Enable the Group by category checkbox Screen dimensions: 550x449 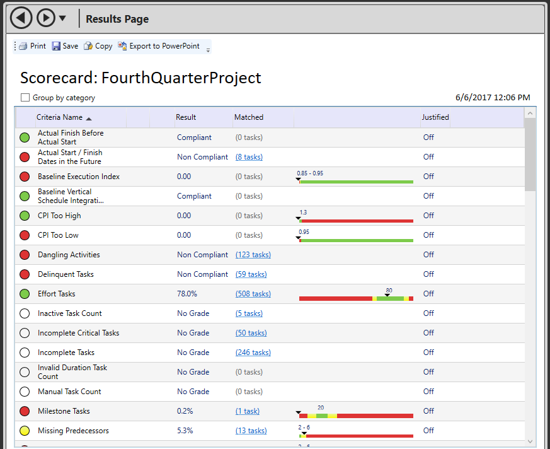[25, 98]
